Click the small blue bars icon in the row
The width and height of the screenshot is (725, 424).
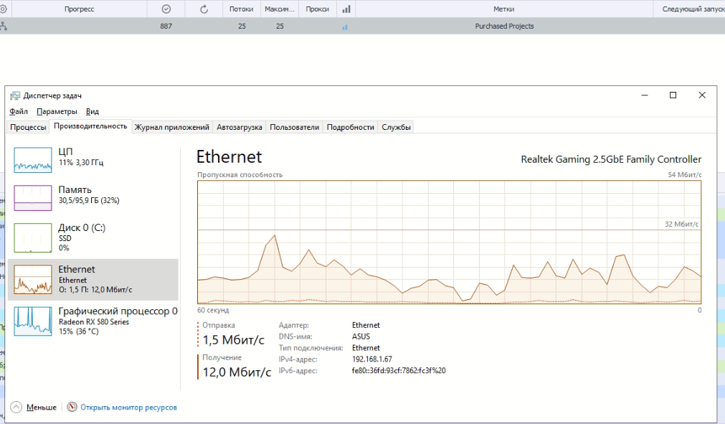pyautogui.click(x=345, y=27)
